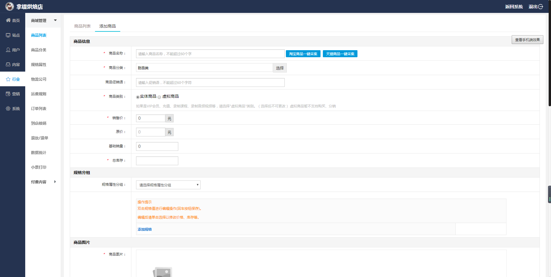Select the 内容 inbox icon
Screen dimensions: 551x277
(8, 64)
